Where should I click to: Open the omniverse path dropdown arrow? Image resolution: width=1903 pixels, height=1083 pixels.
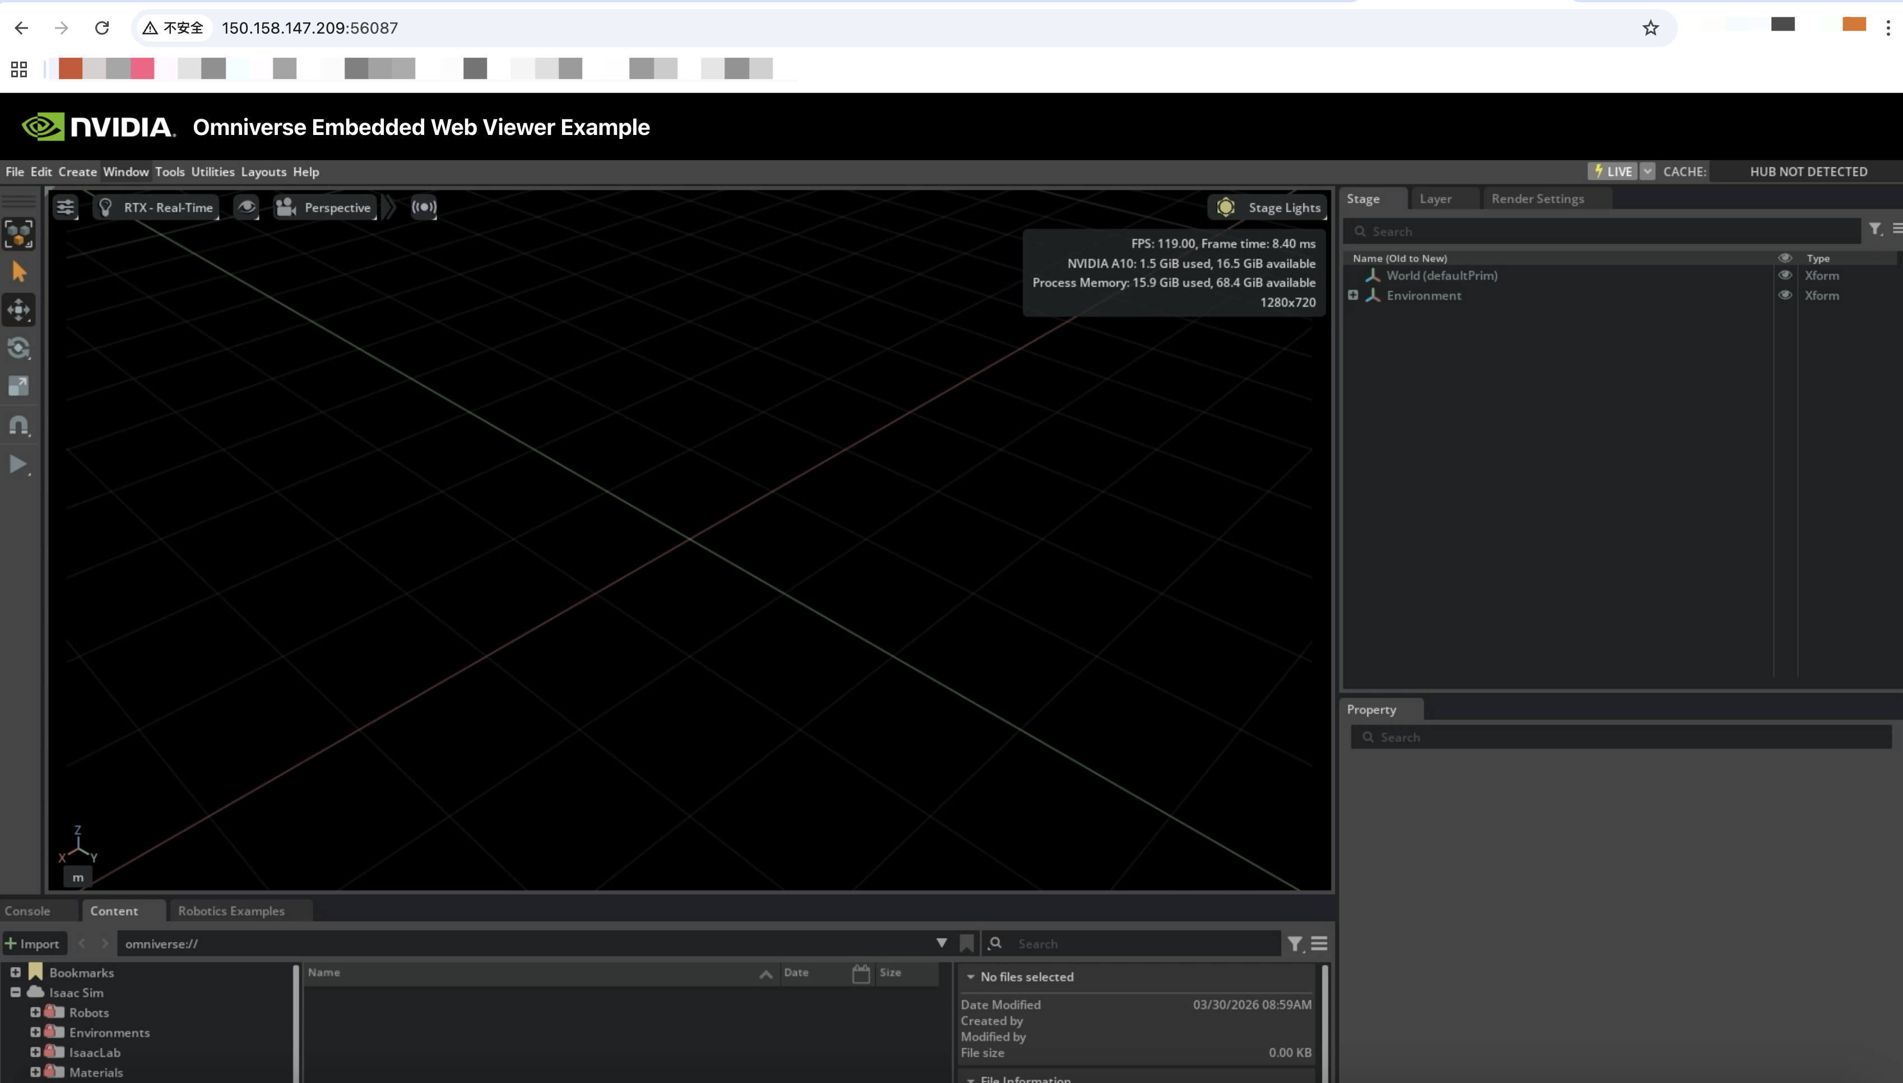(941, 943)
